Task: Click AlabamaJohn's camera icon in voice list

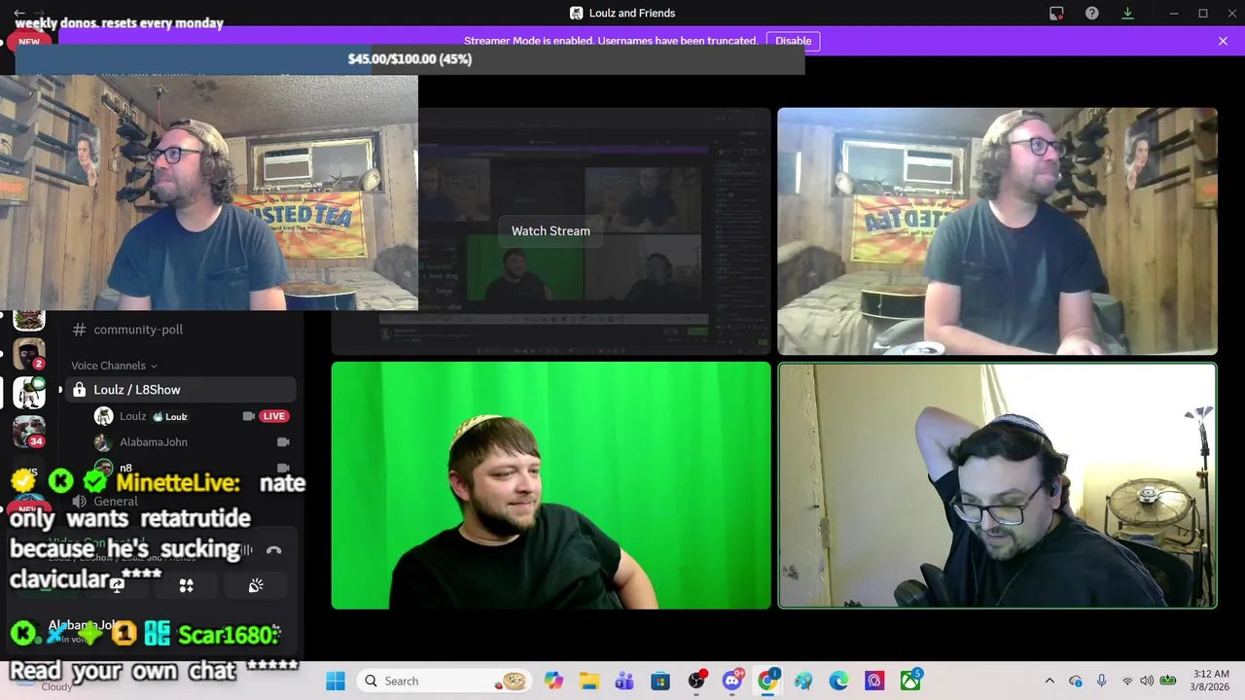Action: (283, 442)
